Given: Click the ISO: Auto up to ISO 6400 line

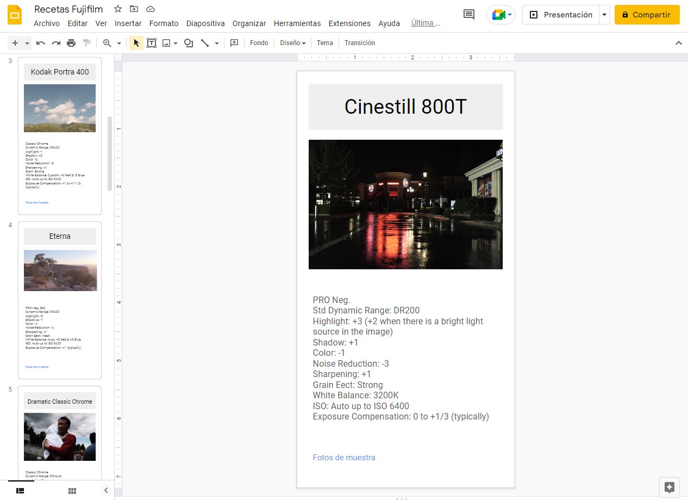Looking at the screenshot, I should [361, 406].
